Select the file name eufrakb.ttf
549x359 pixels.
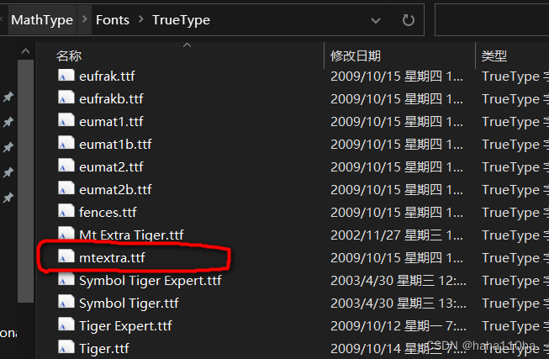(x=111, y=98)
